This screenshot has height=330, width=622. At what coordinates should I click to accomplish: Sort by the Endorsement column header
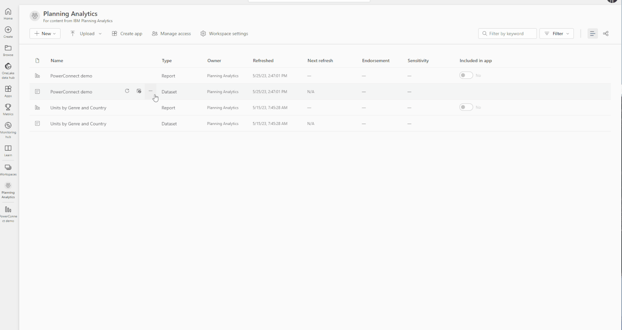click(x=376, y=61)
